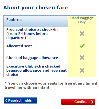This screenshot has width=99, height=109.
Task: Go back with Reselect flights button
Action: (x=21, y=100)
